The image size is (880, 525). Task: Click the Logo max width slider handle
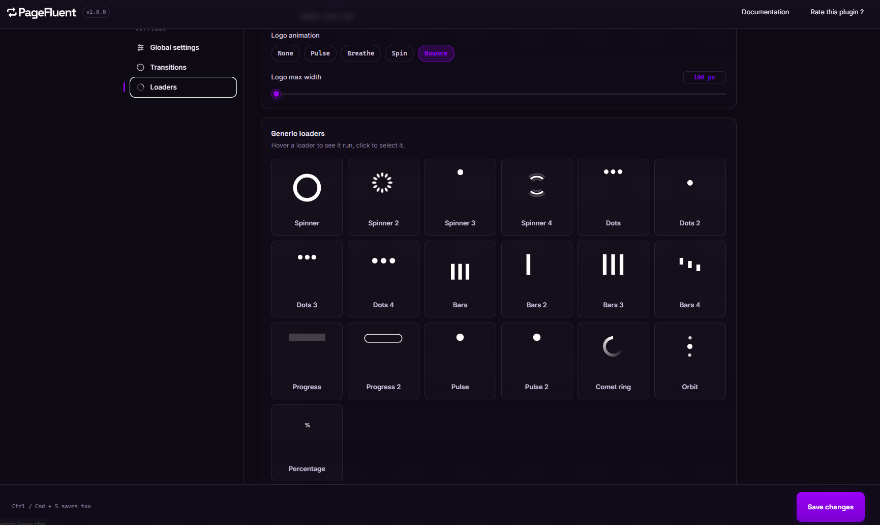pyautogui.click(x=276, y=94)
